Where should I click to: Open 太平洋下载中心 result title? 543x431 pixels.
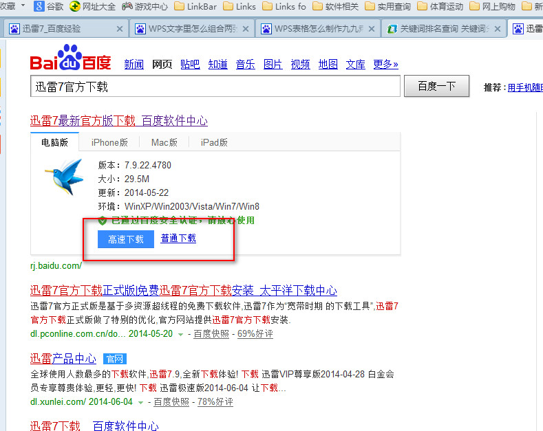(184, 291)
